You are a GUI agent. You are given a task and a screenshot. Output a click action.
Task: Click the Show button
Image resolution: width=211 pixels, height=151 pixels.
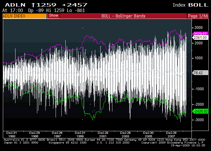tap(54, 15)
